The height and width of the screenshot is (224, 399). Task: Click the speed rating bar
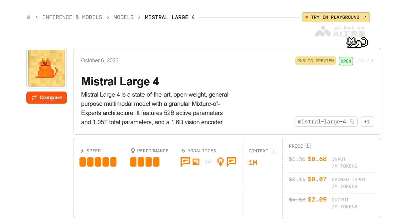(98, 162)
